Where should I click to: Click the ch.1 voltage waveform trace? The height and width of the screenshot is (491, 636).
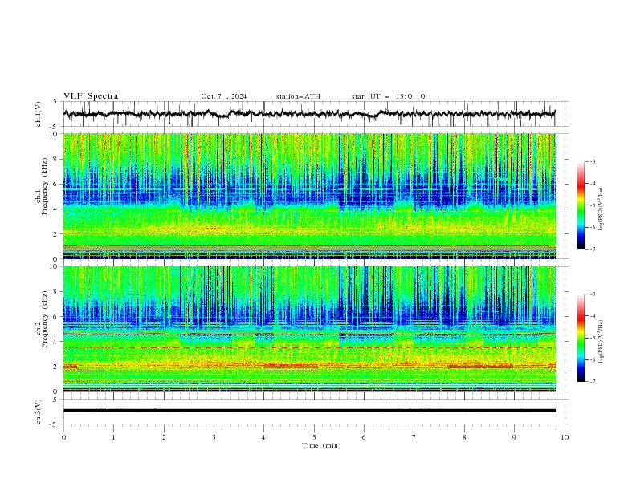click(309, 114)
